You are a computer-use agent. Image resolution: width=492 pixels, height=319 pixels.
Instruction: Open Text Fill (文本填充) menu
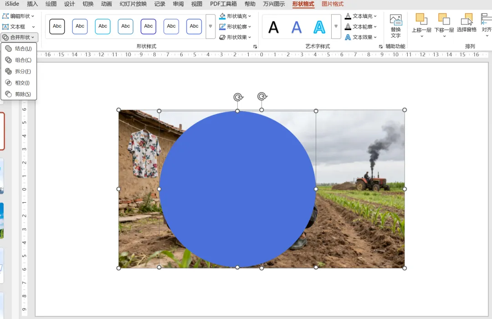[361, 16]
